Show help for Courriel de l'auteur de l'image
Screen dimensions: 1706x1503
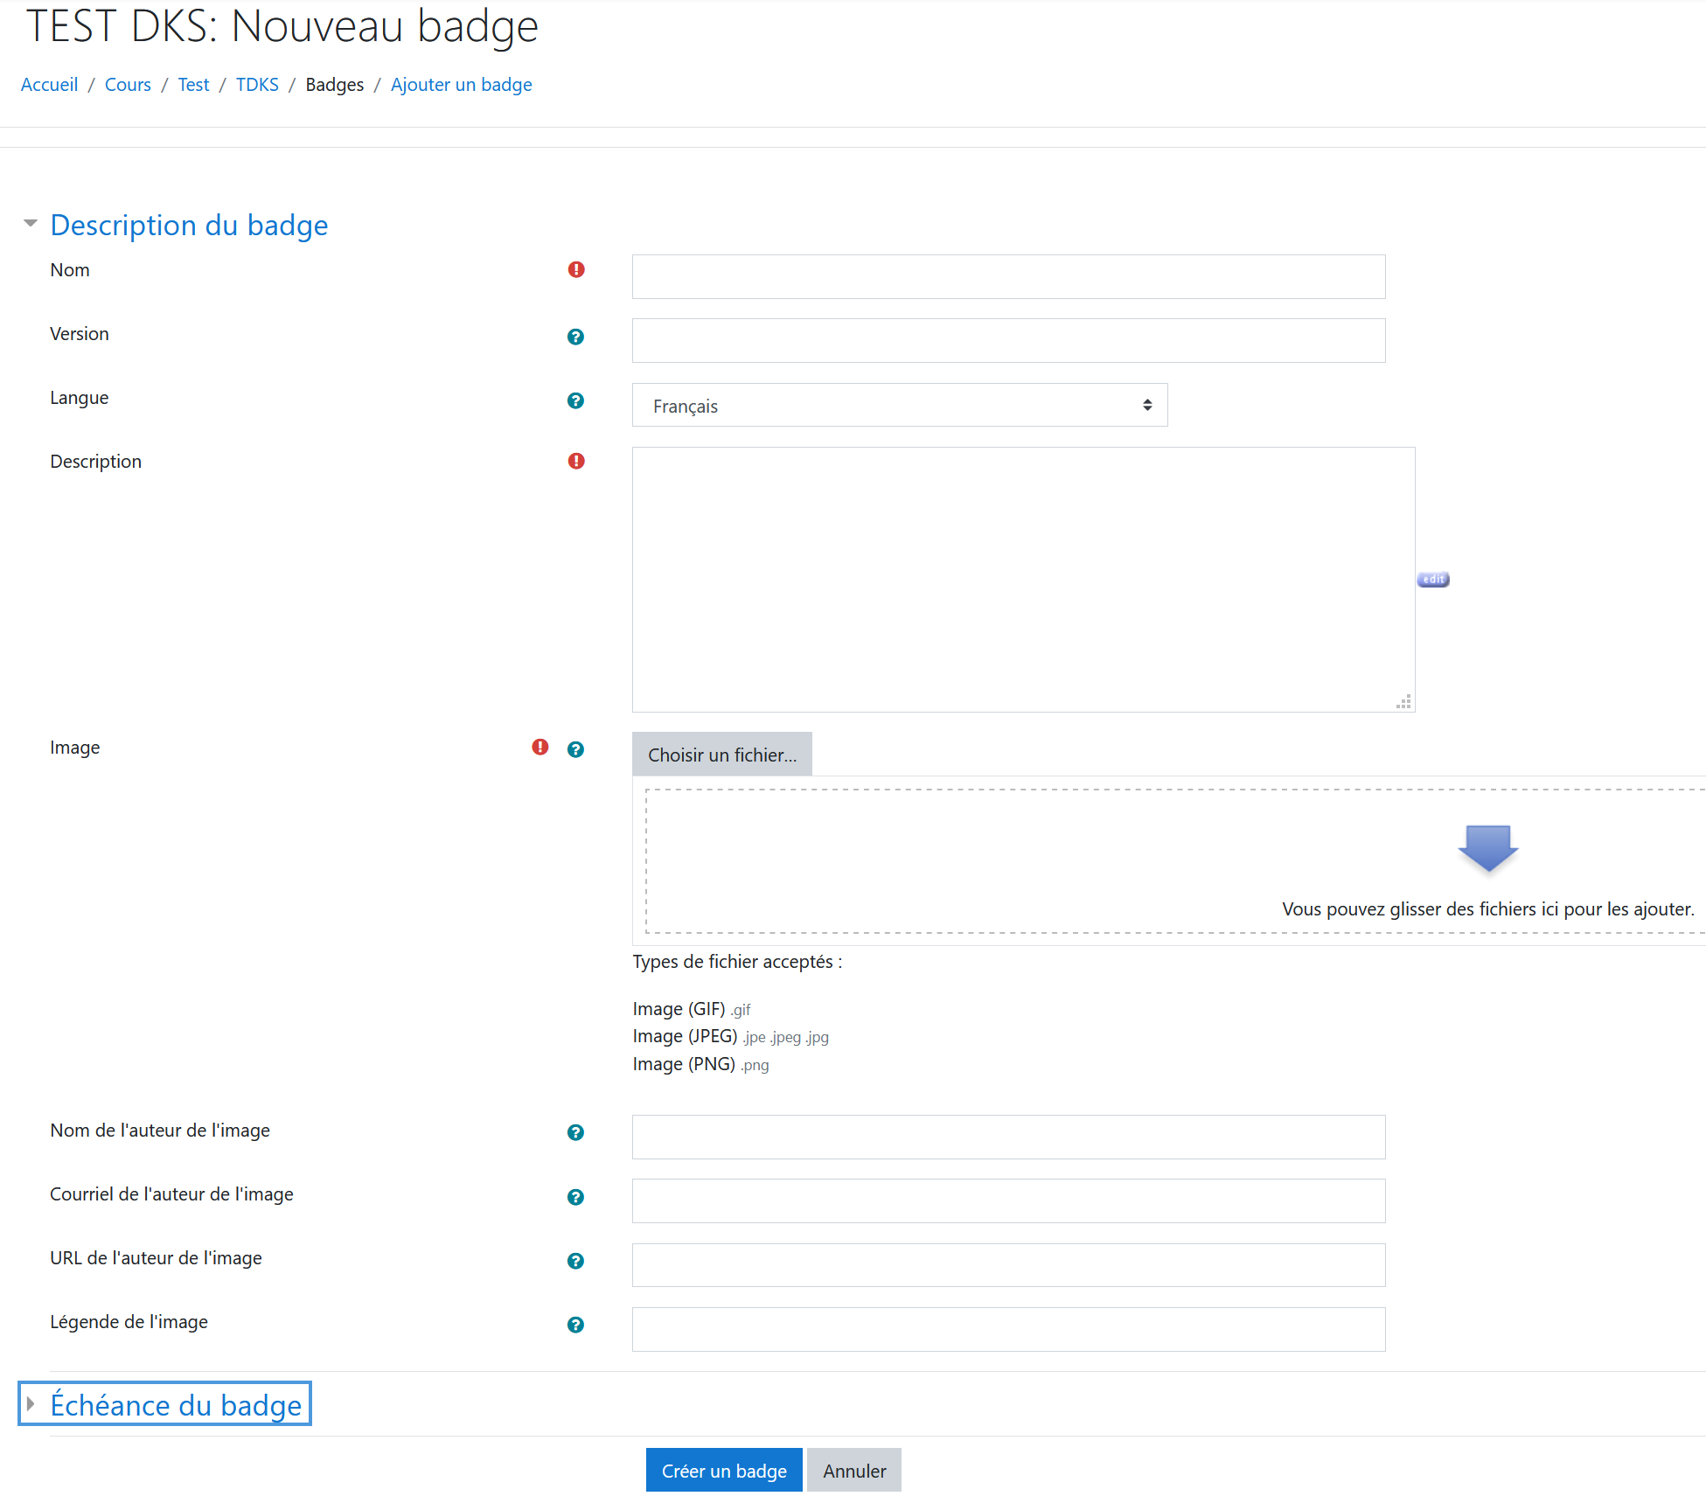click(575, 1197)
